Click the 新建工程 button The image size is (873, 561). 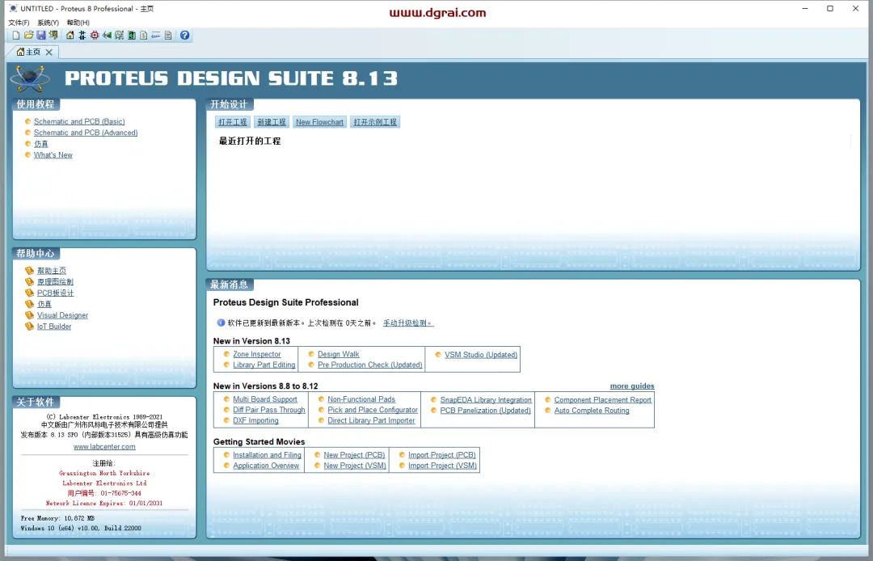point(271,122)
